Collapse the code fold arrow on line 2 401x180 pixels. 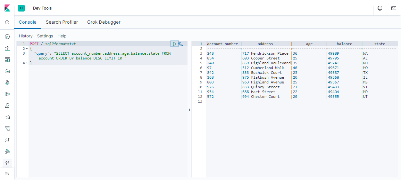click(x=27, y=49)
